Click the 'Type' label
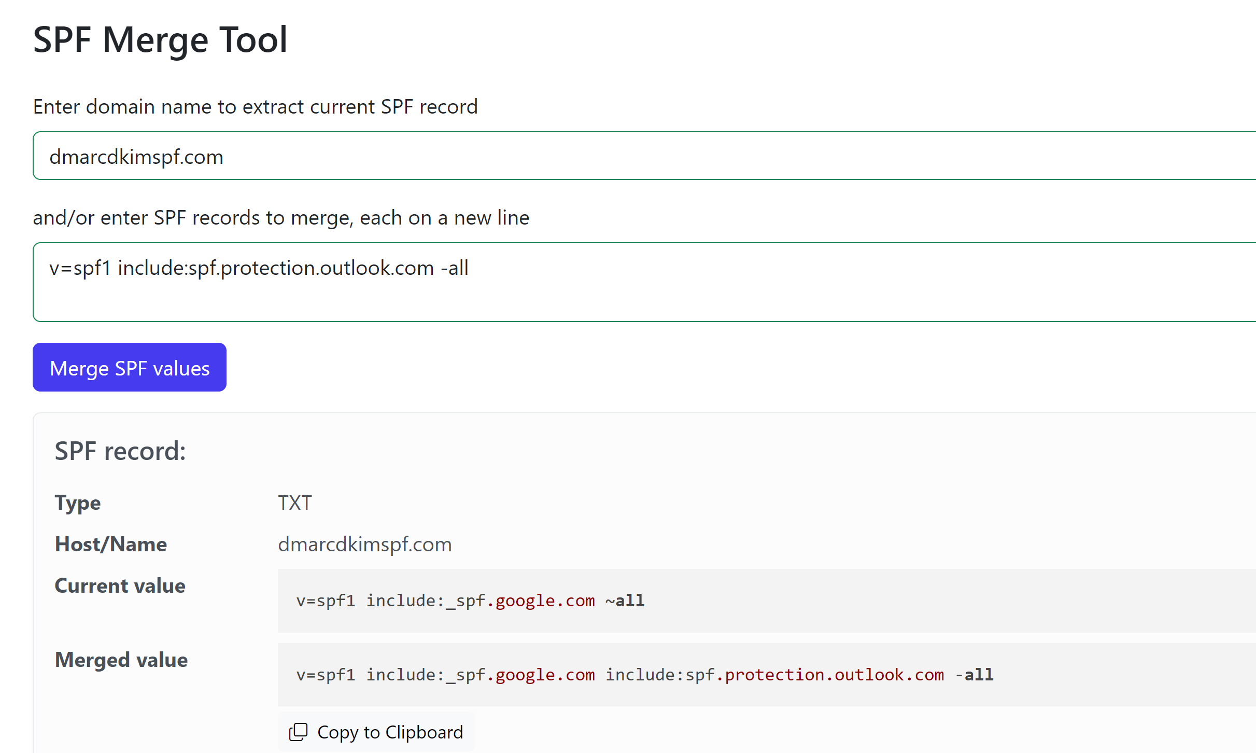 click(x=78, y=503)
